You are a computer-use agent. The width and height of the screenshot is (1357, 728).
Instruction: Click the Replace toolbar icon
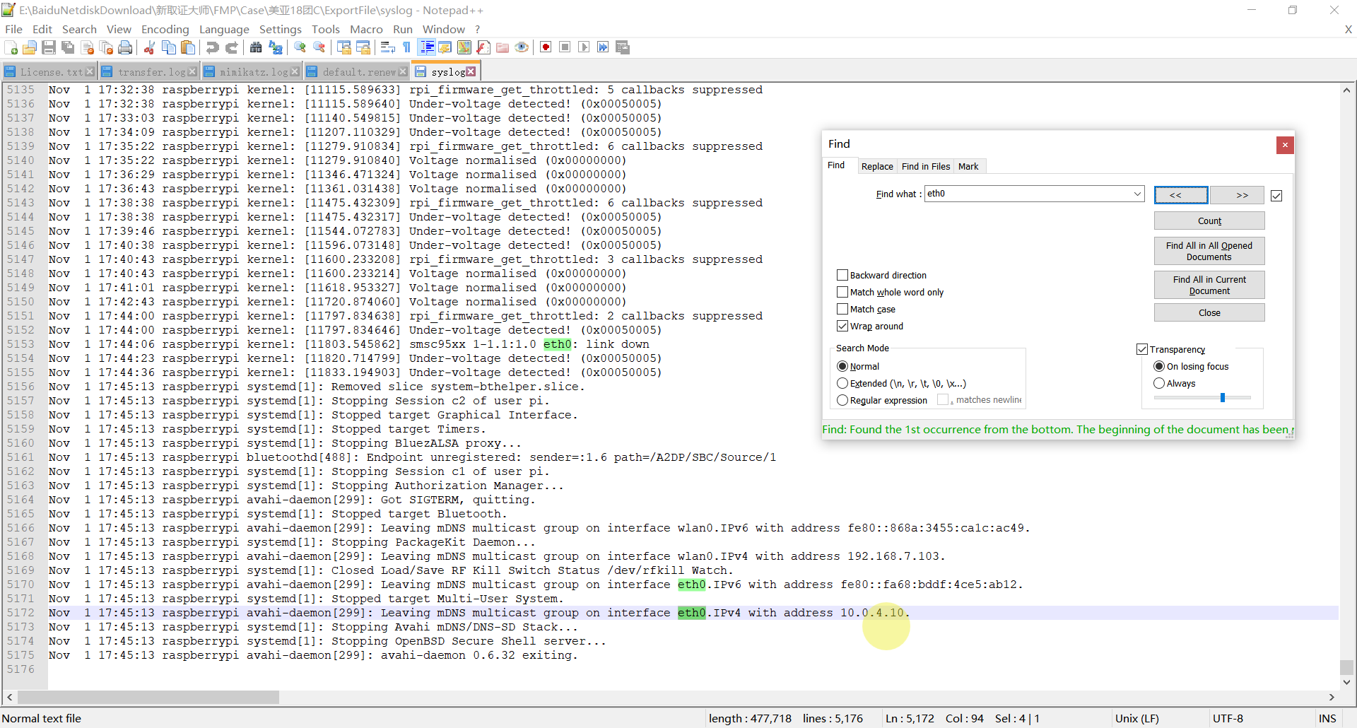pyautogui.click(x=276, y=47)
